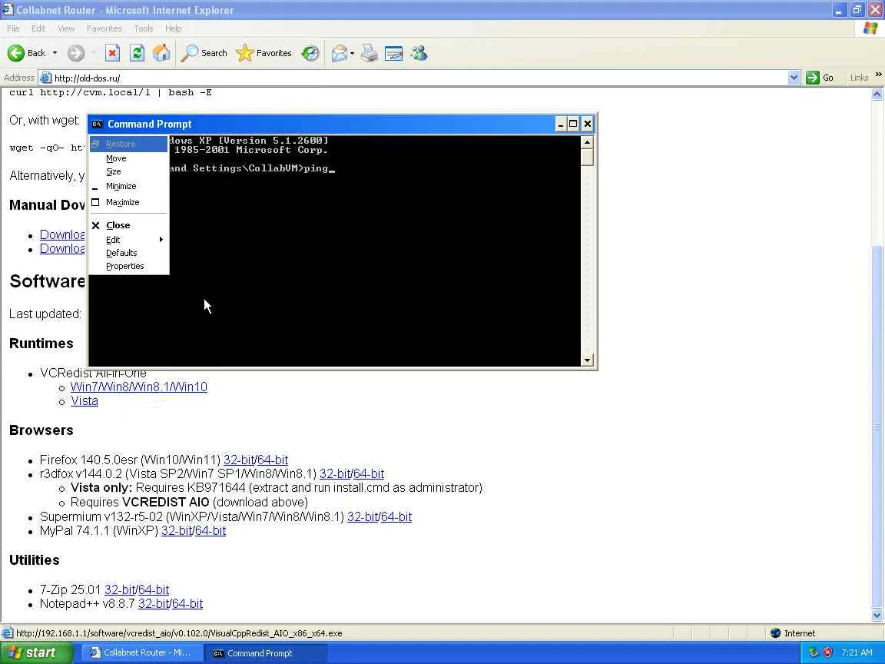885x664 pixels.
Task: Download Firefox 140.5.0esr 64-bit link
Action: [273, 460]
